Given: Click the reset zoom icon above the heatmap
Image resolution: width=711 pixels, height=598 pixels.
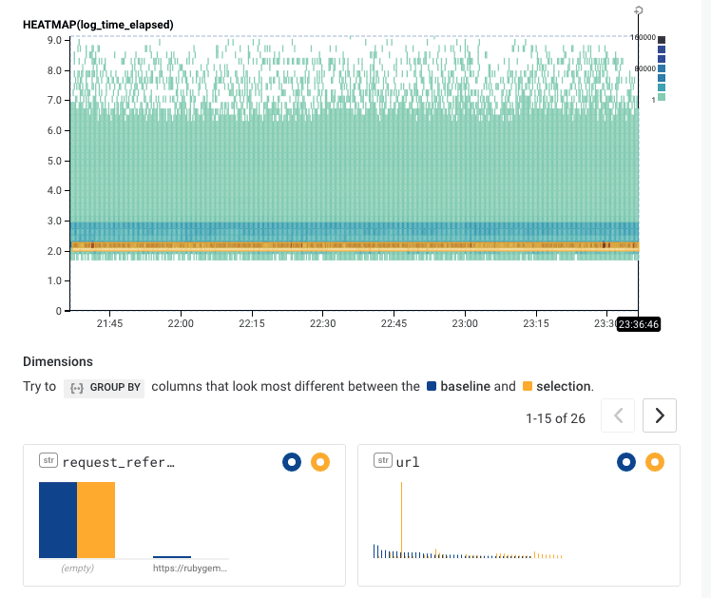Looking at the screenshot, I should coord(639,10).
